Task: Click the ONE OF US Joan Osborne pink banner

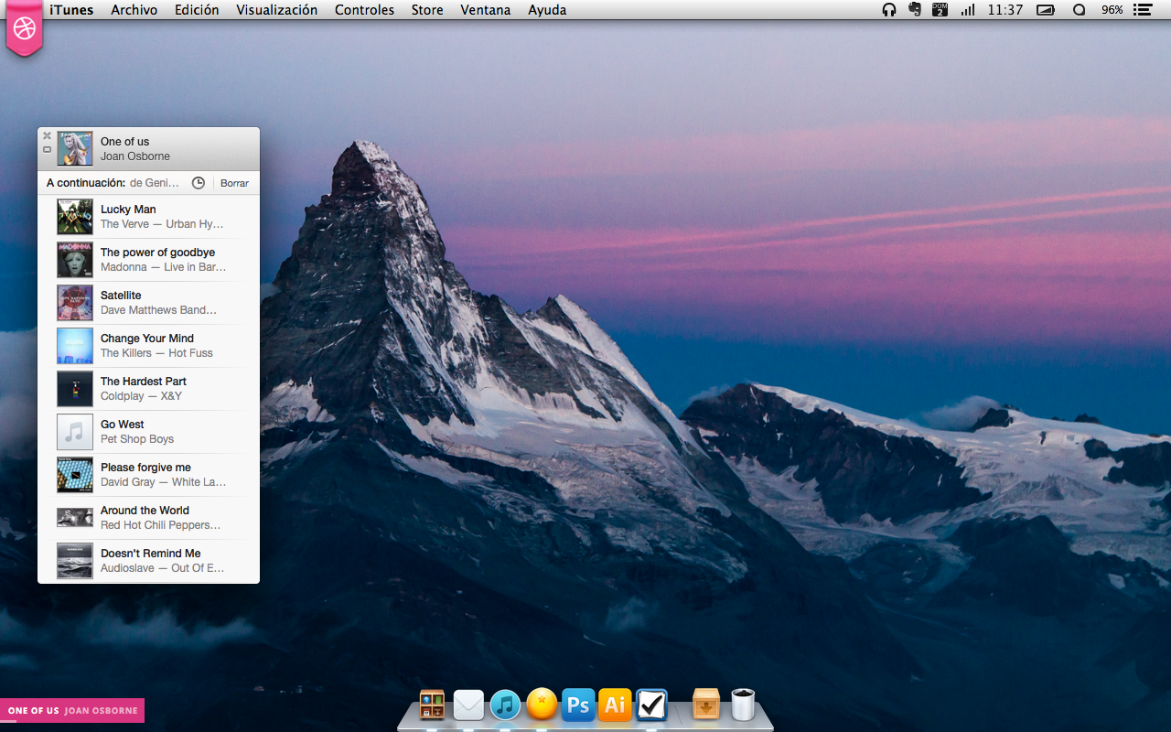Action: point(72,711)
